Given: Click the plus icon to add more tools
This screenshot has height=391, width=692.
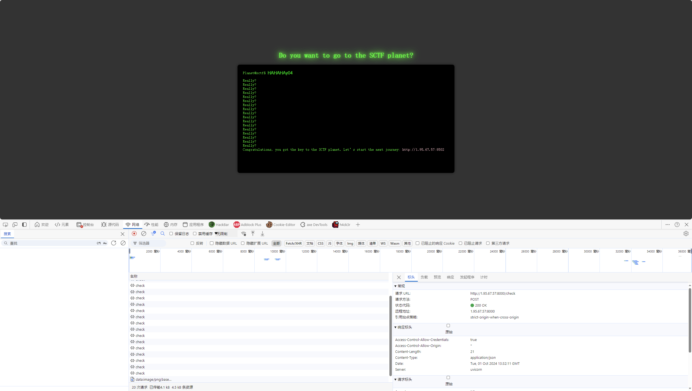Looking at the screenshot, I should pyautogui.click(x=358, y=225).
